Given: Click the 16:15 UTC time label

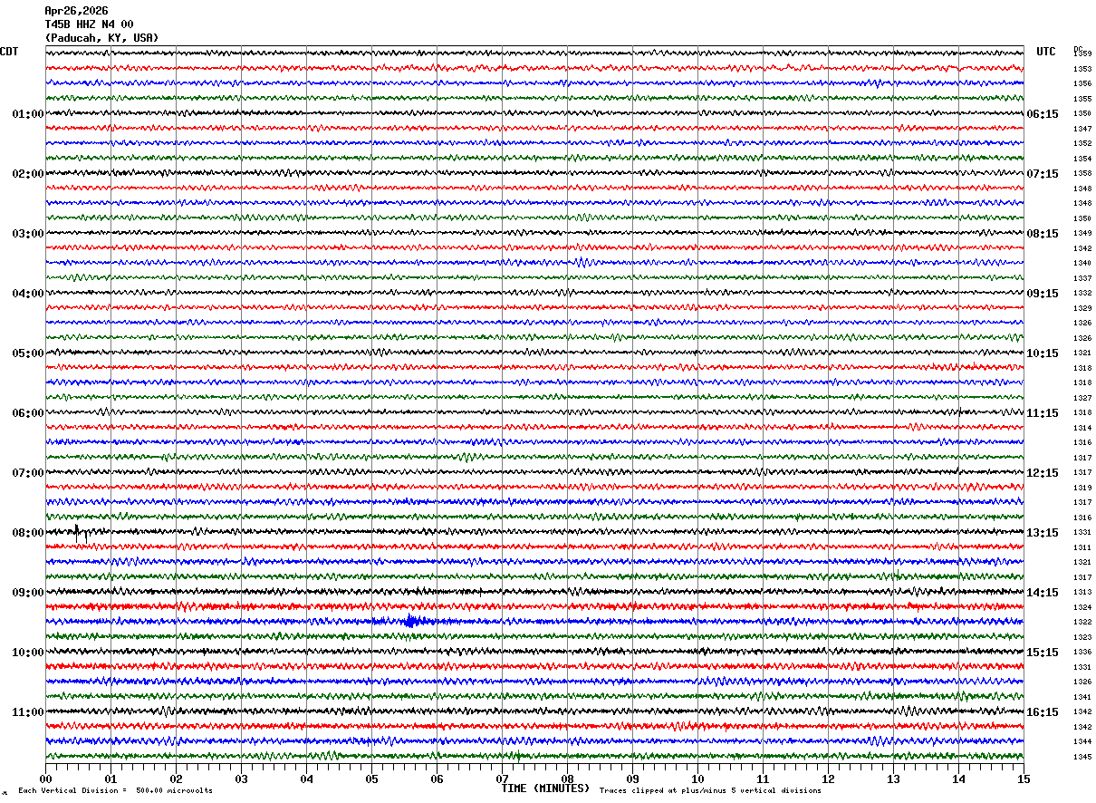Looking at the screenshot, I should click(1042, 712).
